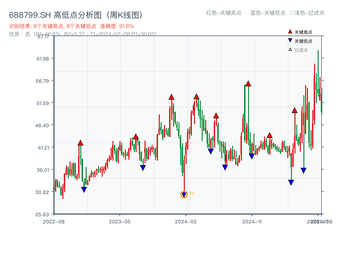The image size is (357, 267).
Task: Click the 蓝色-关键低点 header note
Action: (x=268, y=13)
